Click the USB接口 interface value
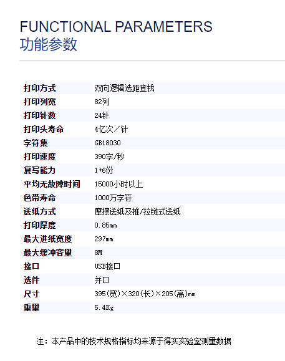Screen dimensions: 285x361 pos(107,266)
